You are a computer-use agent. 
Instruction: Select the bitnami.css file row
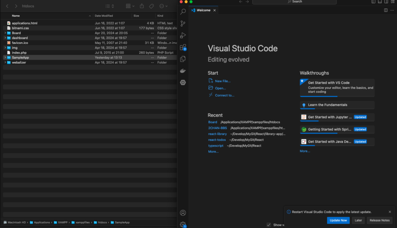pos(90,28)
